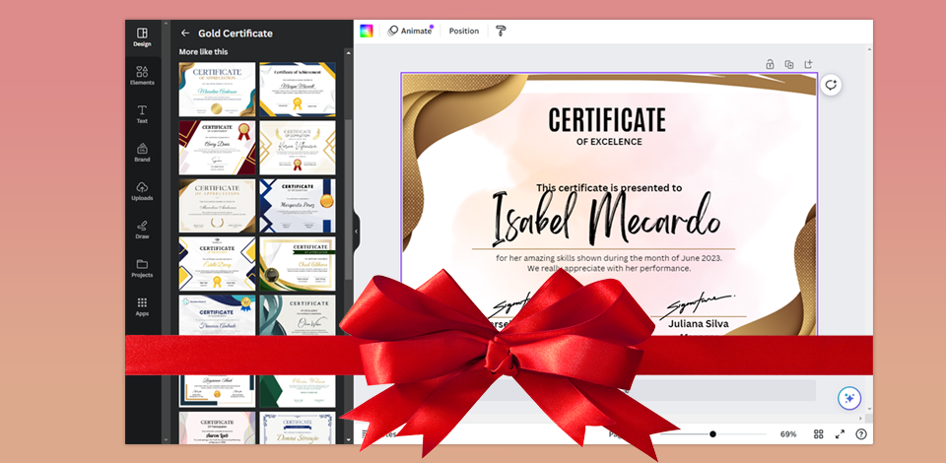Go back from Gold Certificate panel
The image size is (946, 463).
(184, 33)
